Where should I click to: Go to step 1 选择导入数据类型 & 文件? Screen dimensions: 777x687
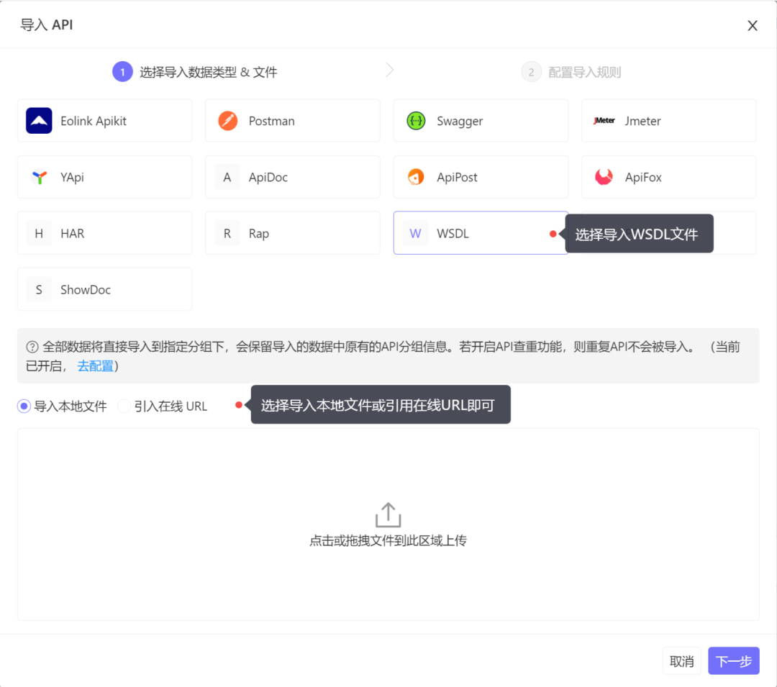pos(195,73)
